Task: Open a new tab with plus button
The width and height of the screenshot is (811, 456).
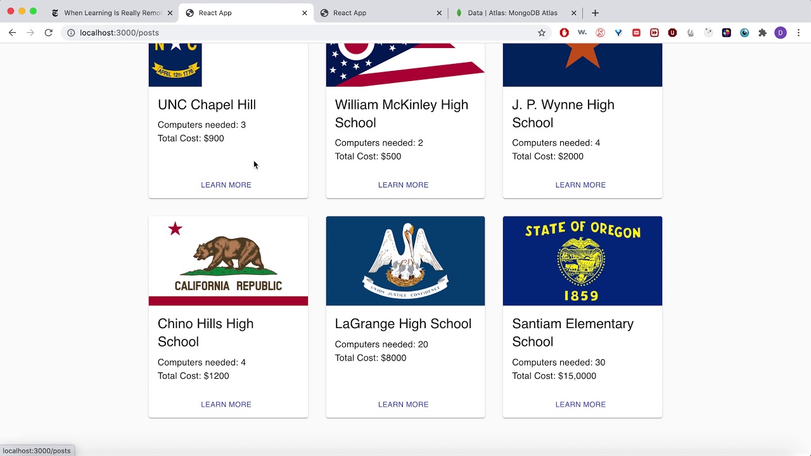Action: pos(595,13)
